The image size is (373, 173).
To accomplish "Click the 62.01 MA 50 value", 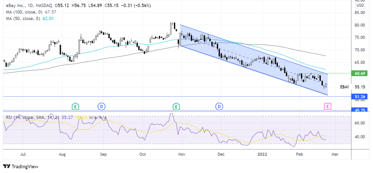I will 49,18.
